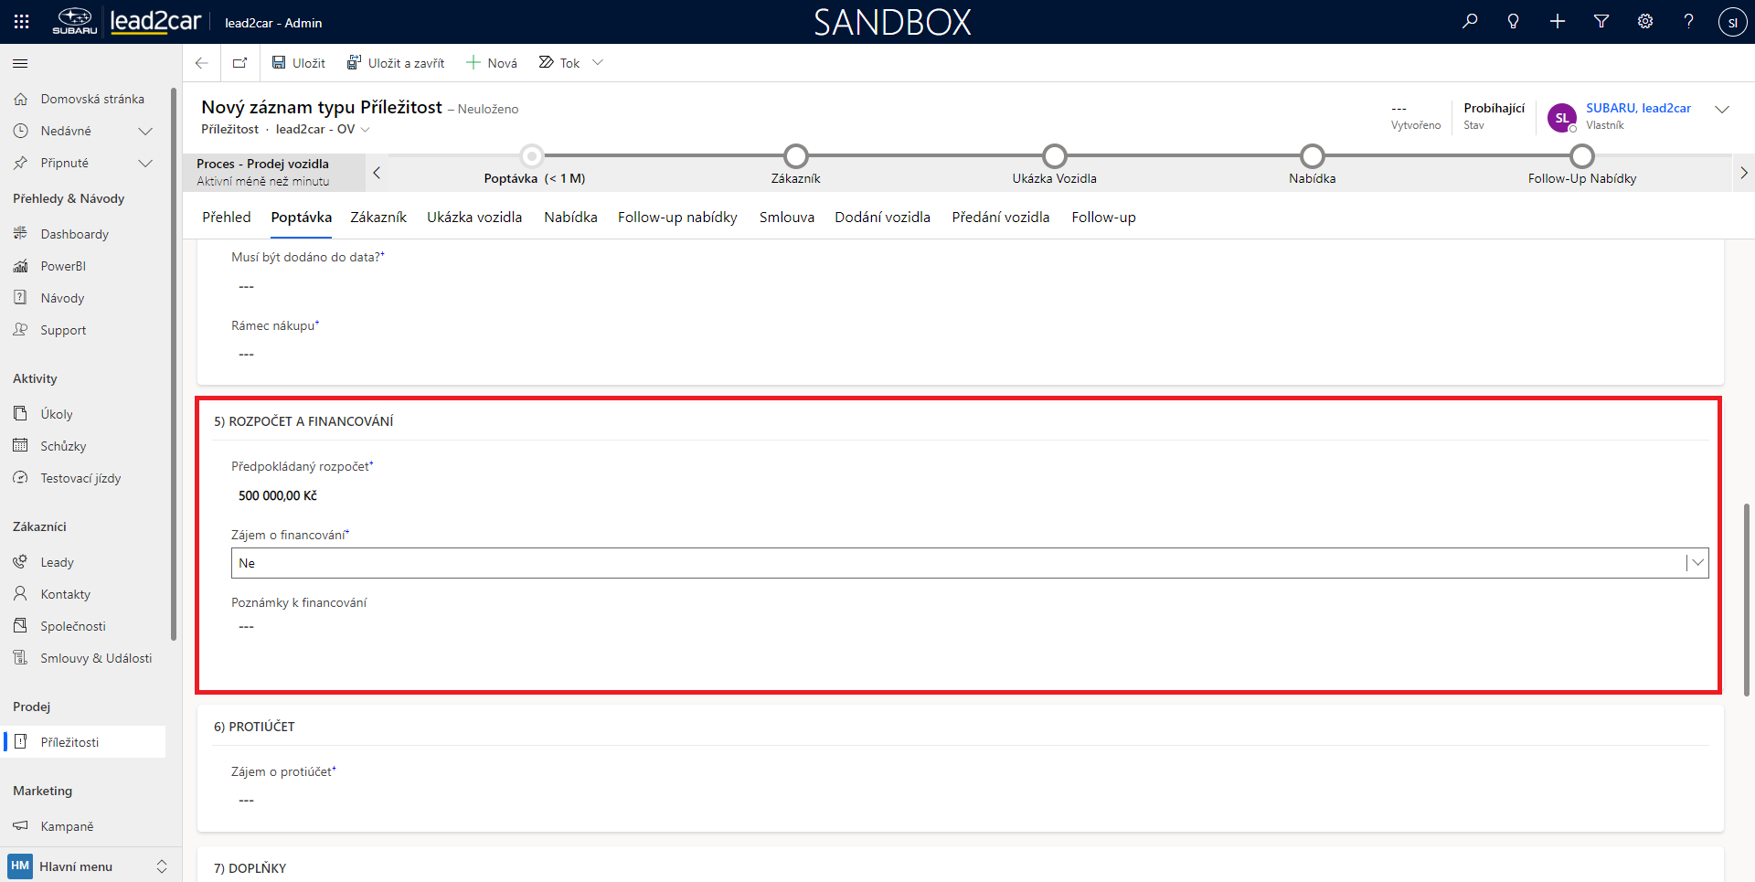
Task: Open the Zájem o financování dropdown
Action: coord(1696,563)
